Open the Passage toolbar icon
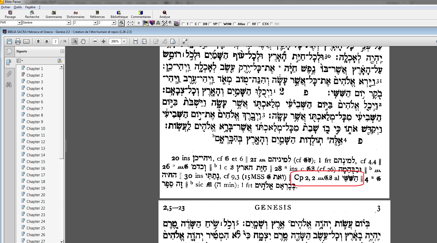The width and height of the screenshot is (437, 243). coord(10,14)
